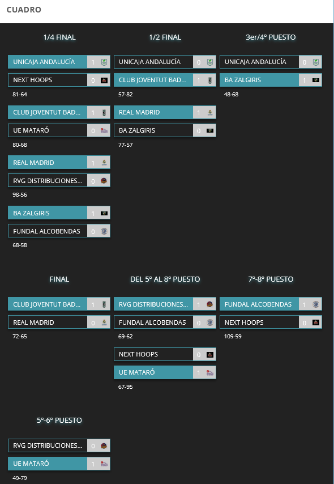This screenshot has height=484, width=334.
Task: Click the Next Hoops logo in 7º-8º Puesto
Action: (315, 322)
